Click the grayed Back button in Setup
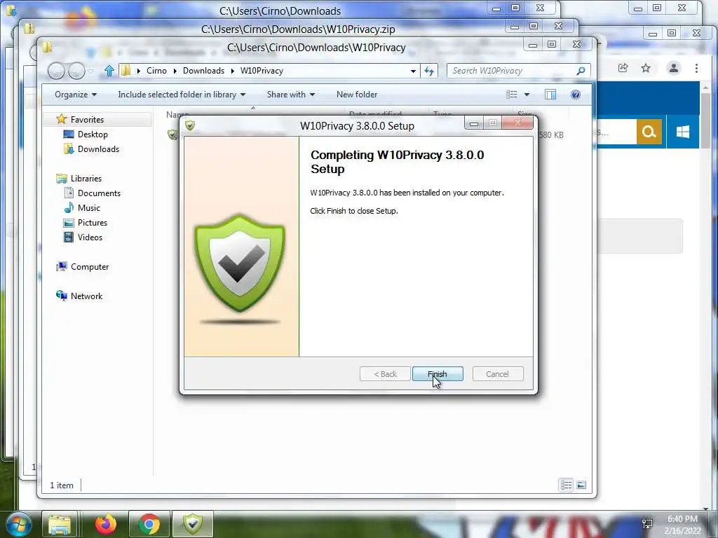The width and height of the screenshot is (718, 538). (385, 374)
